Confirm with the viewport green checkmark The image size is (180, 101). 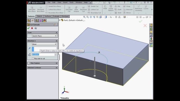(x=141, y=21)
